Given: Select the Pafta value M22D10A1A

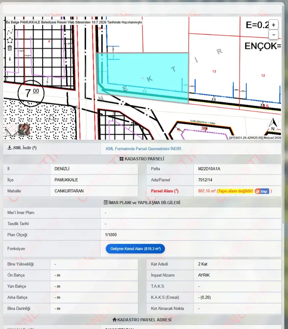Looking at the screenshot, I should (x=209, y=169).
